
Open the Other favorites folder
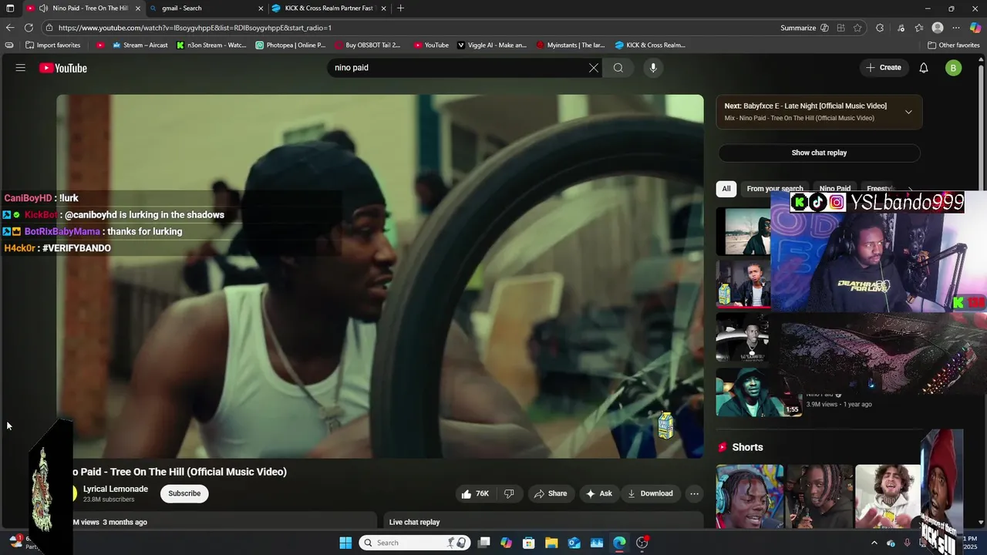point(954,45)
